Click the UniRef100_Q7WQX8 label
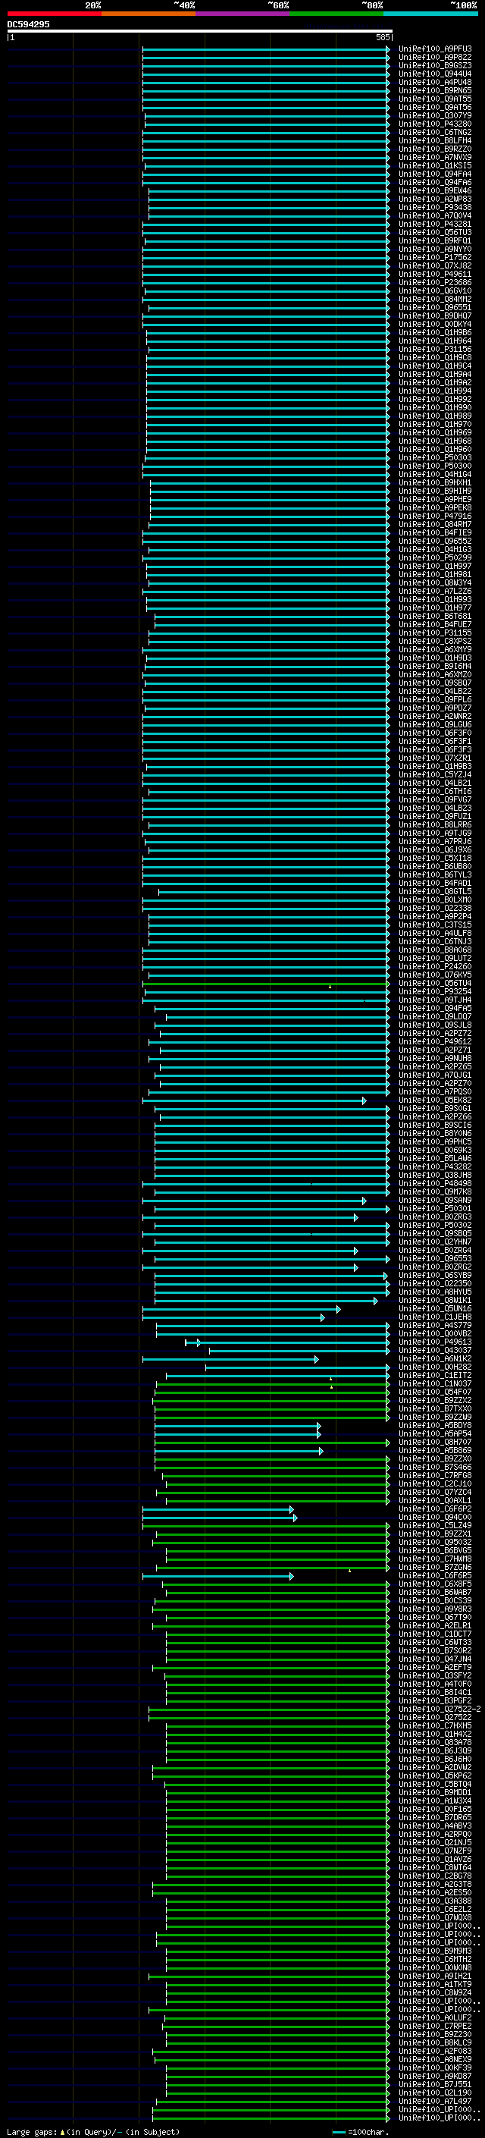 click(435, 1917)
